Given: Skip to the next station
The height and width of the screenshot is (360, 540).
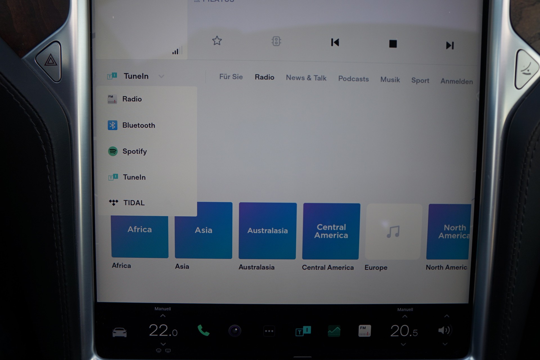Looking at the screenshot, I should (450, 45).
